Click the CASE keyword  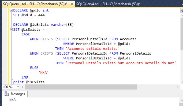pyautogui.click(x=26, y=34)
